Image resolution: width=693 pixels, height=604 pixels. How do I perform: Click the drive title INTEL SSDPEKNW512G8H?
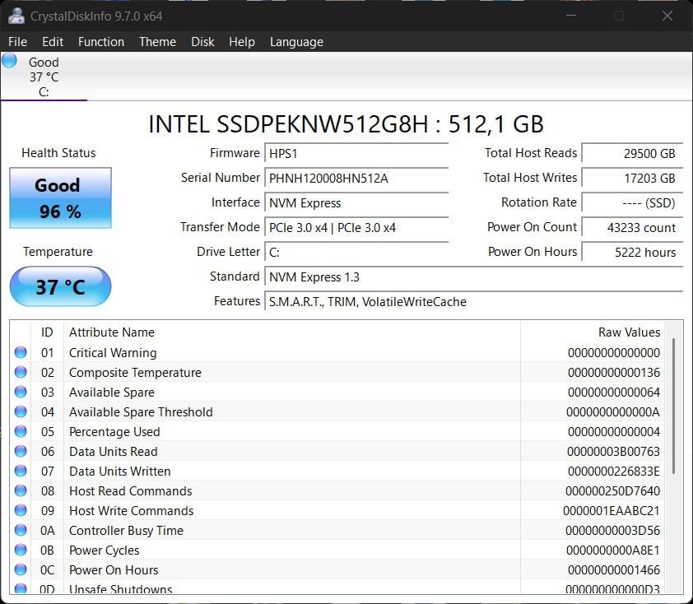tap(346, 124)
